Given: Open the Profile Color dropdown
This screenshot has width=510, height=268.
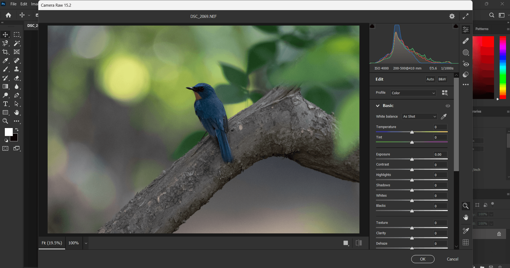Looking at the screenshot, I should pos(413,93).
